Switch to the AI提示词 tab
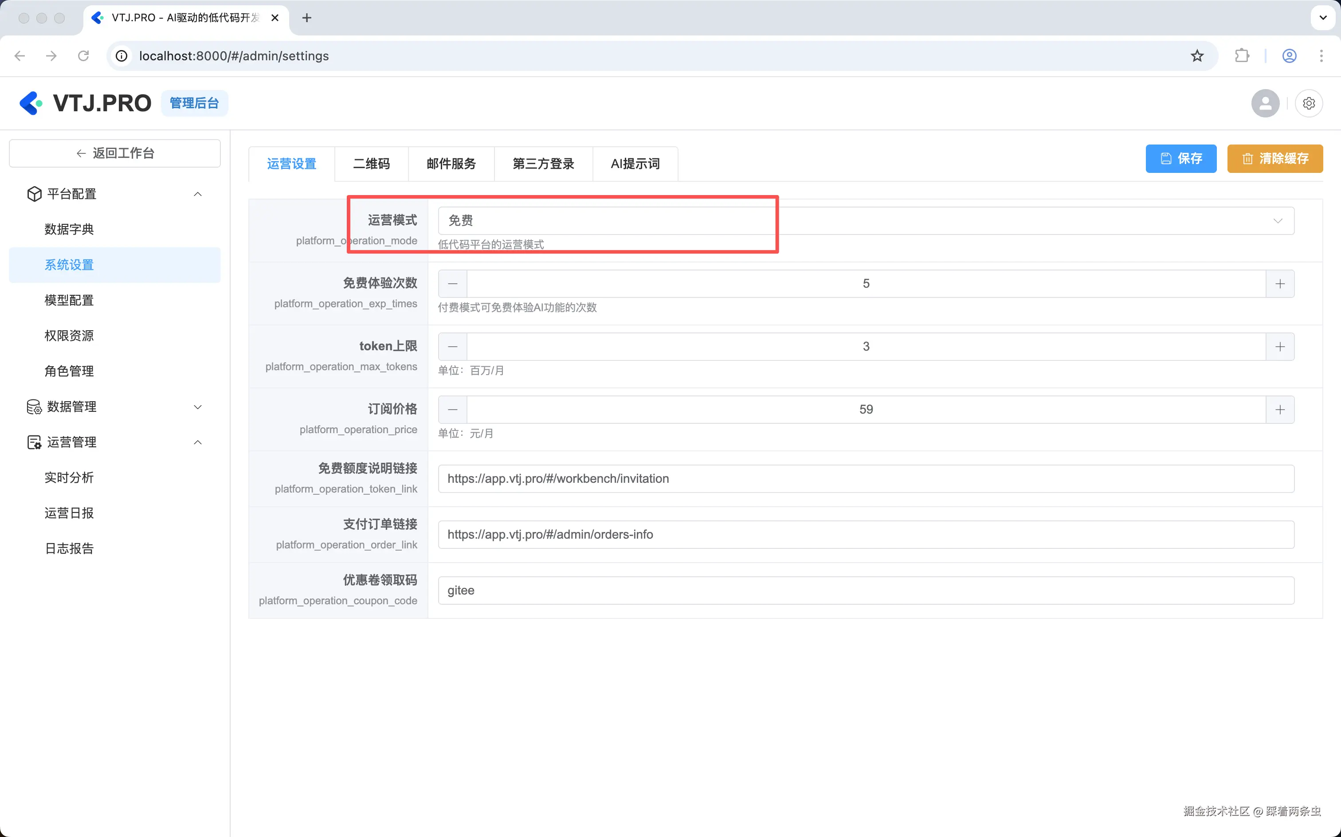Screen dimensions: 1341x837 coord(635,164)
